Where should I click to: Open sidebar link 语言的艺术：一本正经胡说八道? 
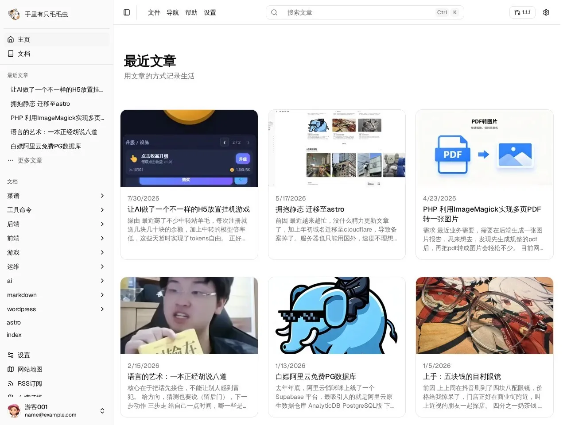tap(54, 132)
